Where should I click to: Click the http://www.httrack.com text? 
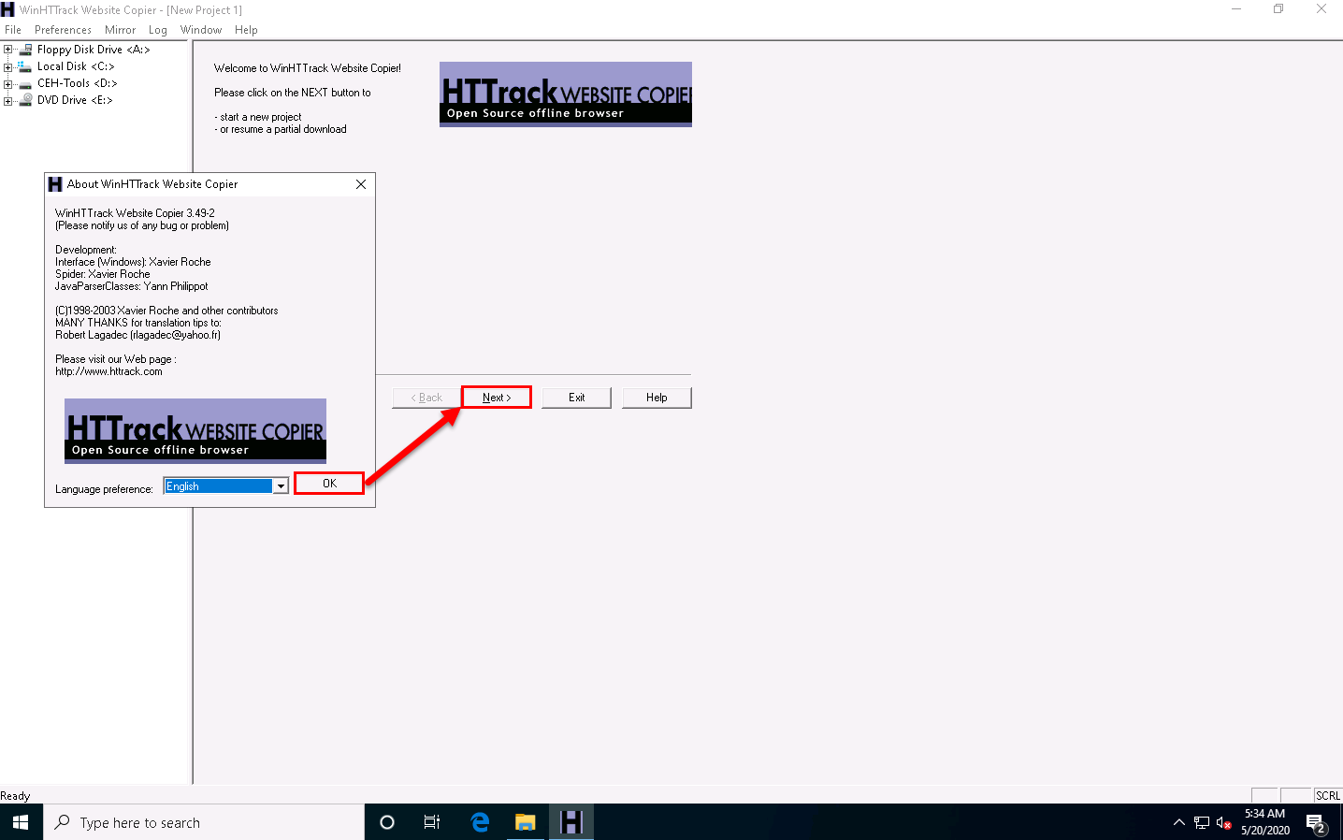tap(108, 371)
